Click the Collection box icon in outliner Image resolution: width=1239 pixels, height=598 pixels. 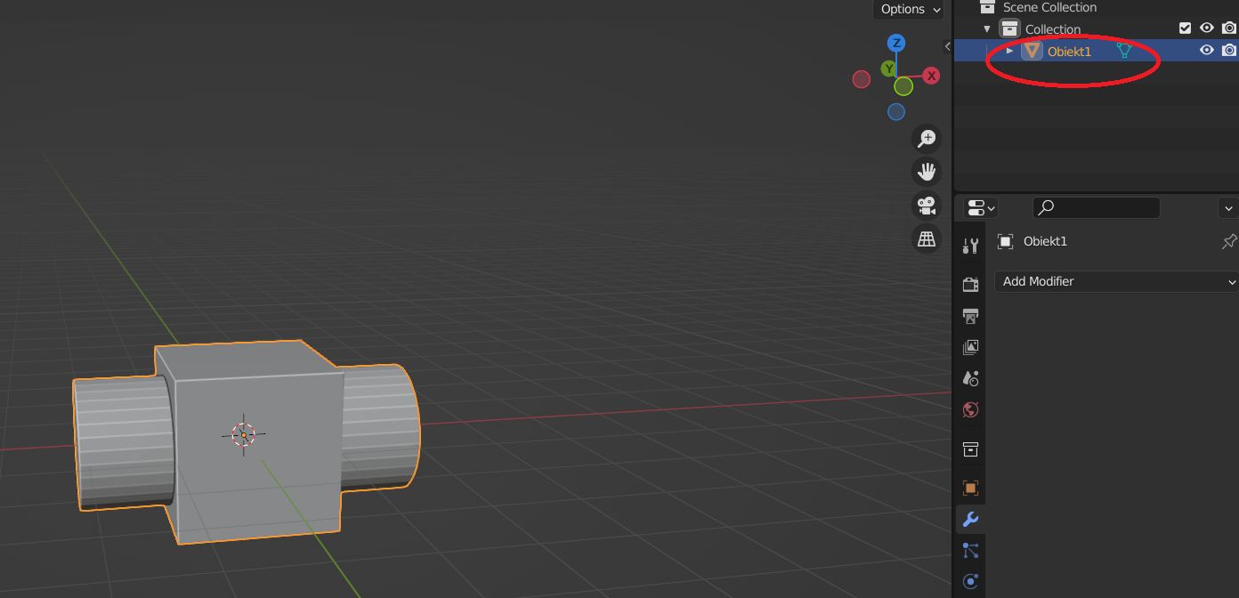(x=1009, y=28)
